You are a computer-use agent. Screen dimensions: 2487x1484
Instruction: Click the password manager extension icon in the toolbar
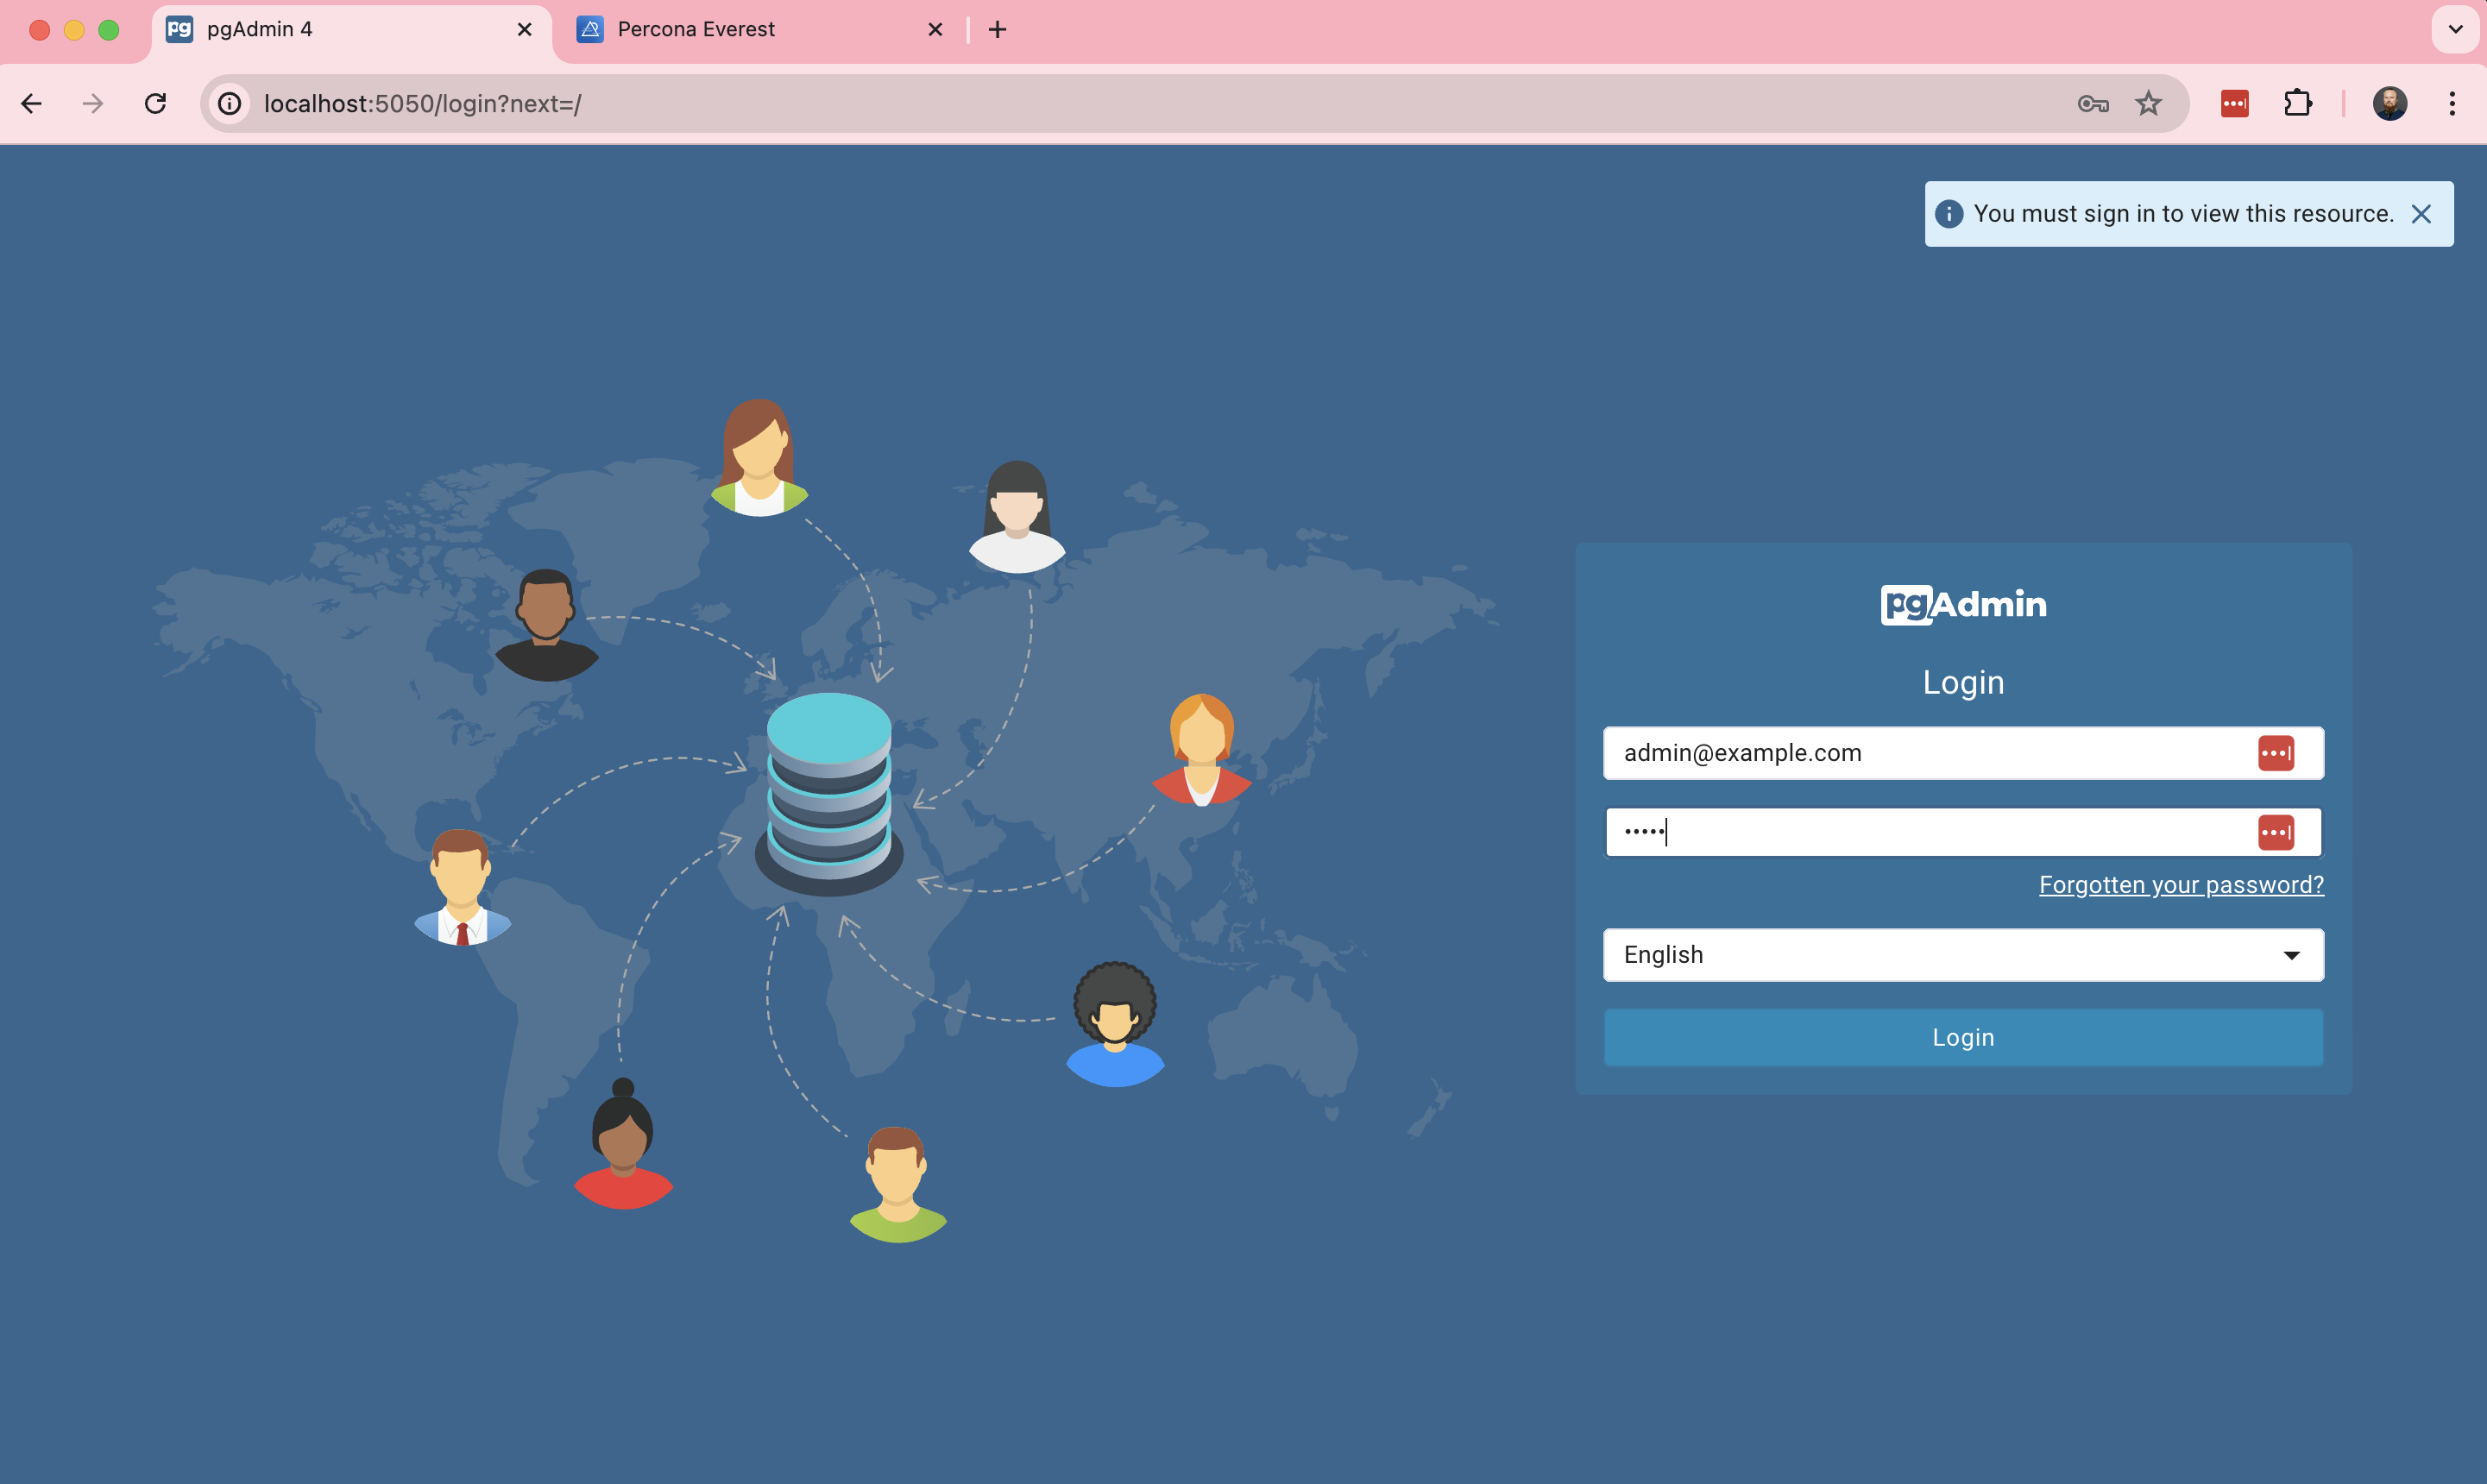[2234, 103]
